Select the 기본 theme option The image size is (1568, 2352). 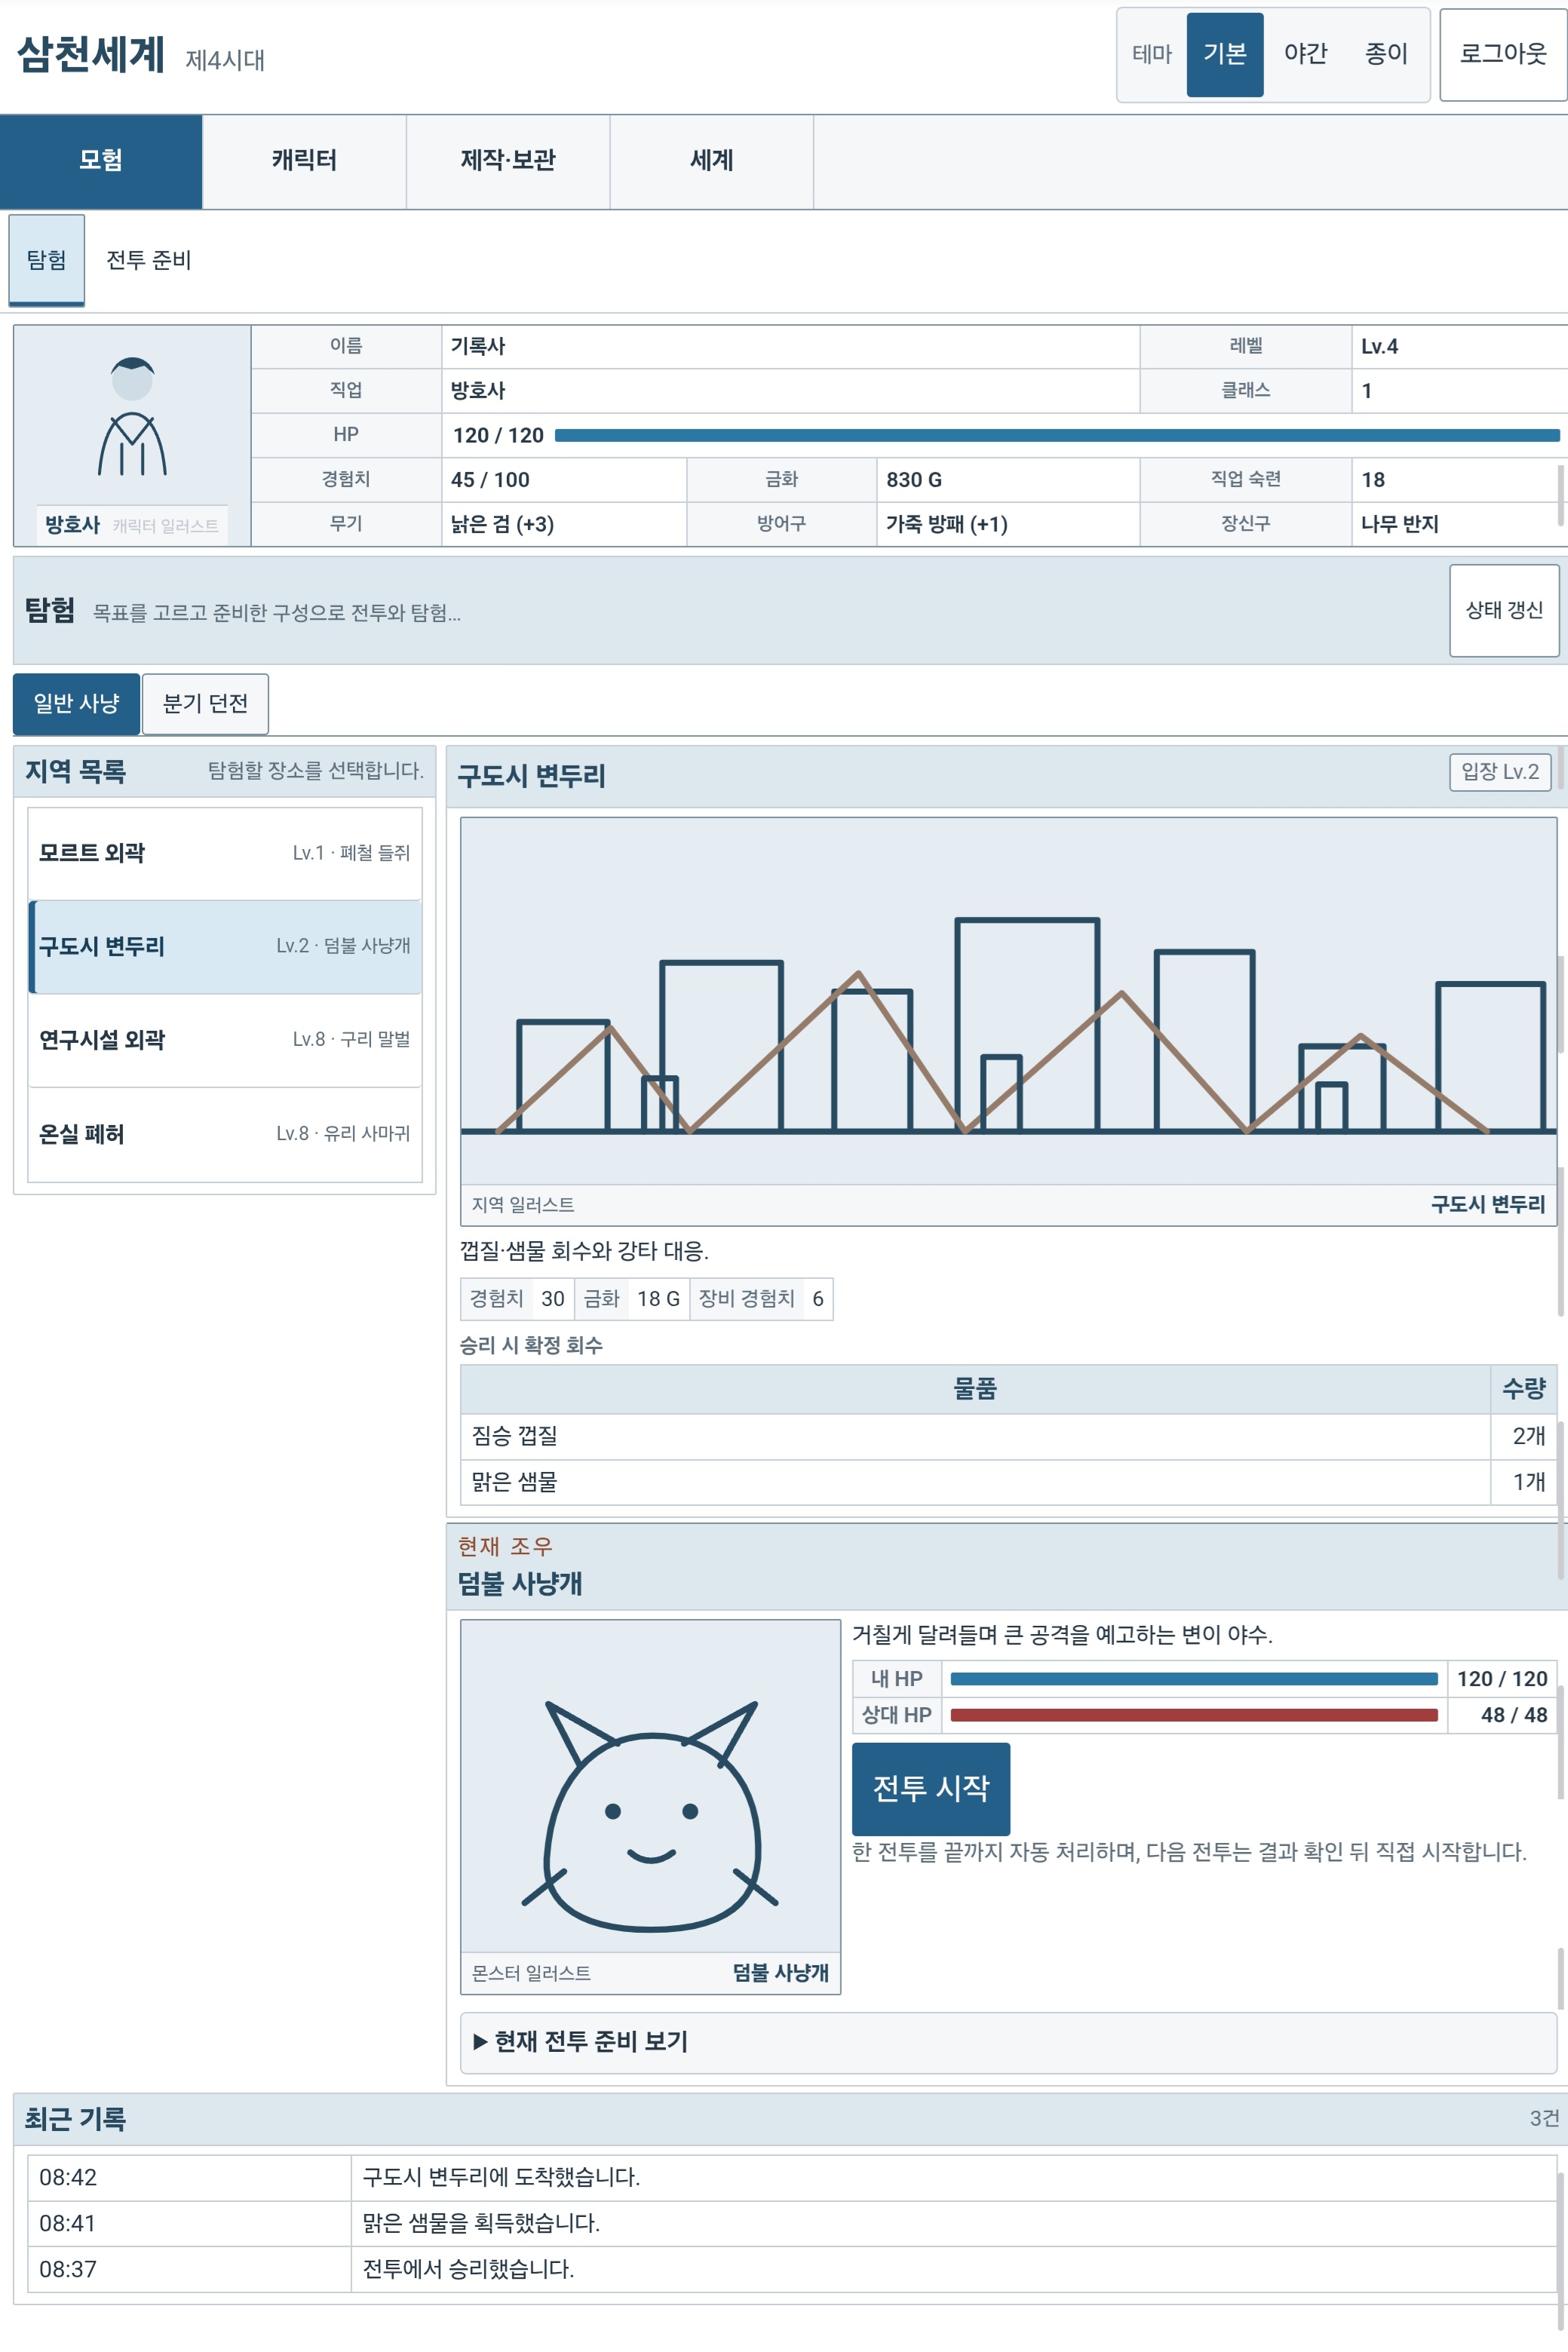[1224, 54]
